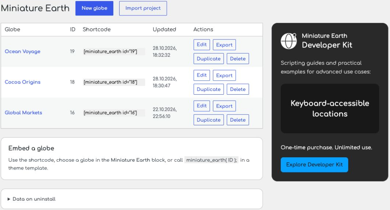Click the Shortcode column header
Screen dimensions: 390x210
click(97, 29)
